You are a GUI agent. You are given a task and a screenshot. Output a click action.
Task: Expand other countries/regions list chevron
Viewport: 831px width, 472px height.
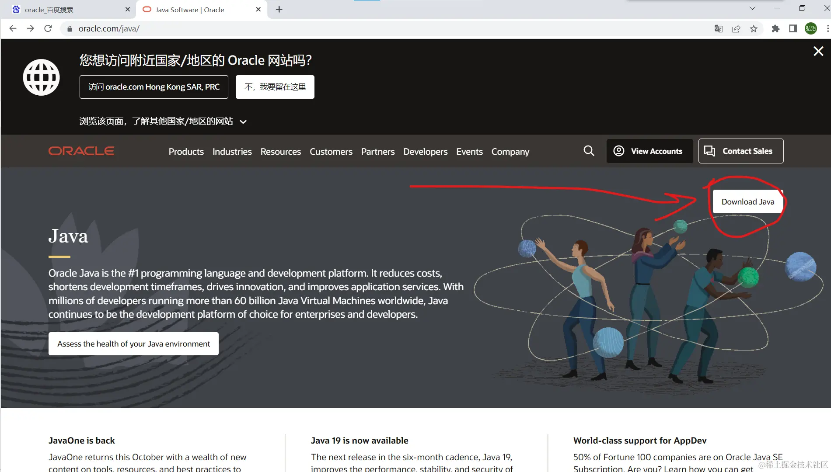[243, 122]
